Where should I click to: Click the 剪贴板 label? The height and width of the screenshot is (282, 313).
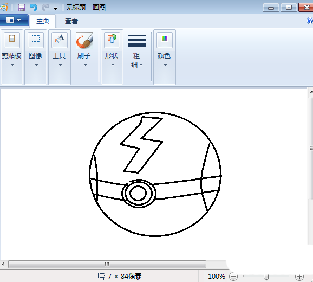[11, 55]
